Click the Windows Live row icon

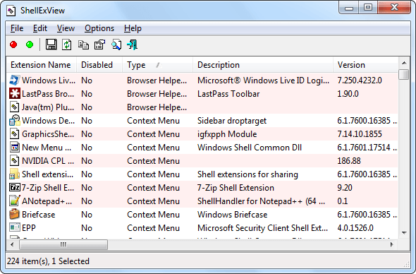(15, 81)
